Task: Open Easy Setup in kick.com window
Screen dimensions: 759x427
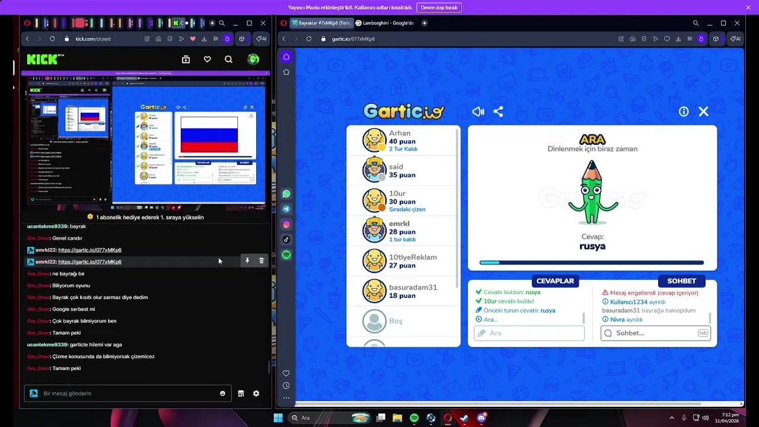Action: [x=215, y=39]
